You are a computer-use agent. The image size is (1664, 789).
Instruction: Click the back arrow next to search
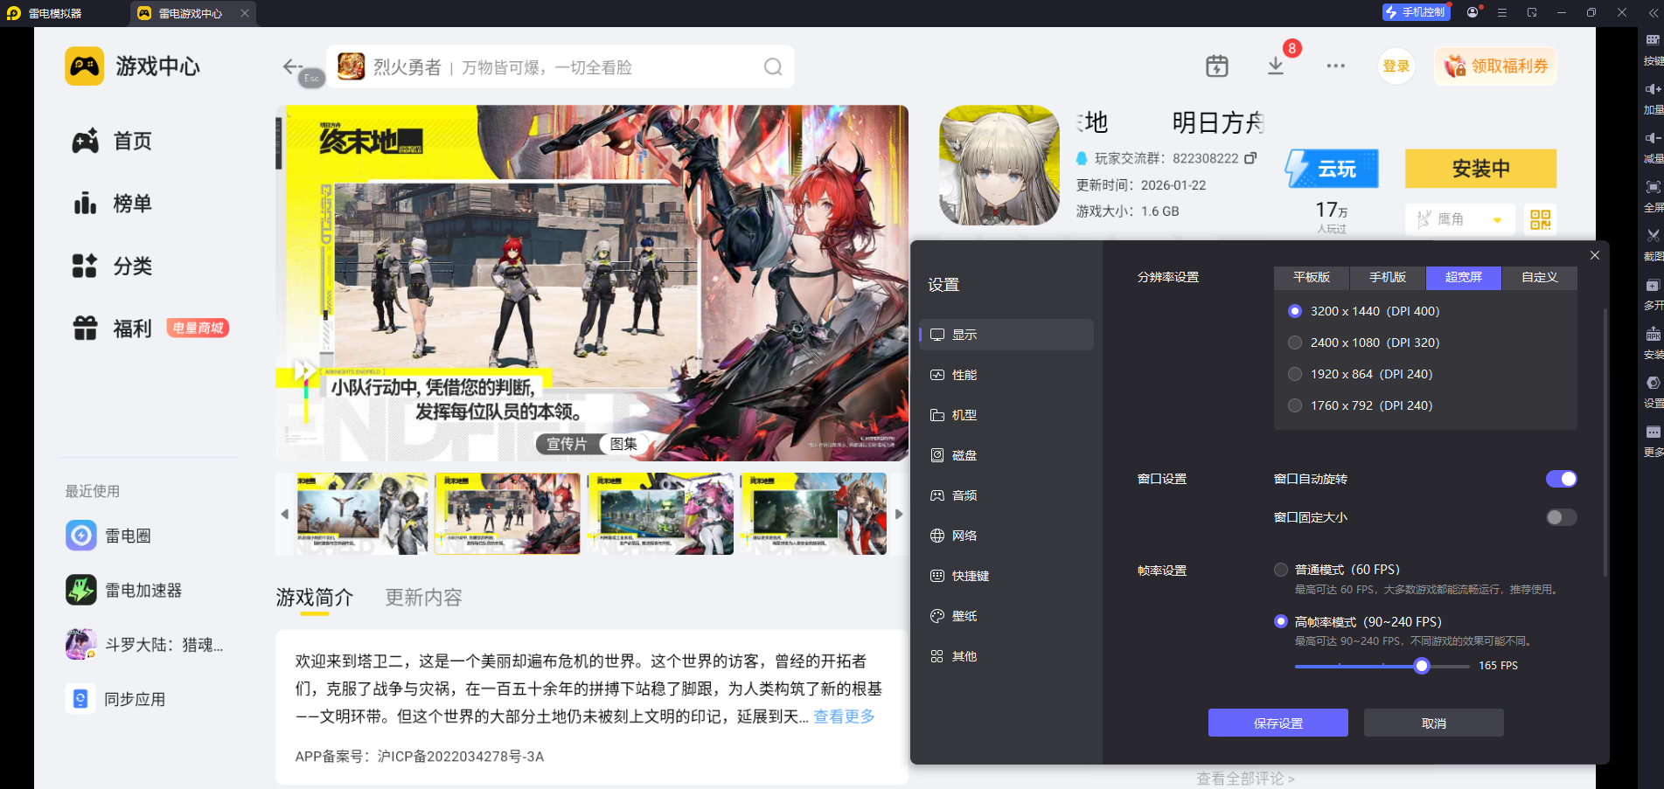[x=292, y=66]
